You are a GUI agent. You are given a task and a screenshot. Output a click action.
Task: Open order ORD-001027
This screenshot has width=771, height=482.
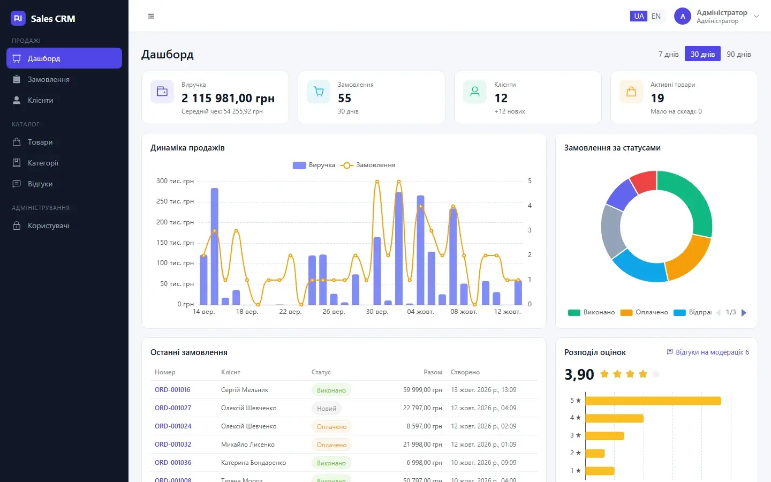pyautogui.click(x=173, y=408)
